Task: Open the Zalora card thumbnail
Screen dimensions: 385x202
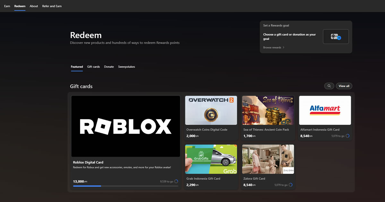Action: click(268, 159)
